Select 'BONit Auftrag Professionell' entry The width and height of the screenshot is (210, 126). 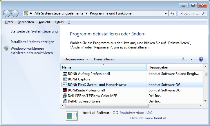tap(89, 74)
